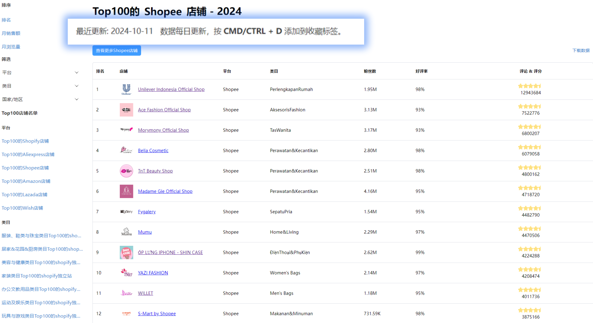Click star rating for TnT Beauty Shop row
Image resolution: width=593 pixels, height=323 pixels.
tap(529, 167)
